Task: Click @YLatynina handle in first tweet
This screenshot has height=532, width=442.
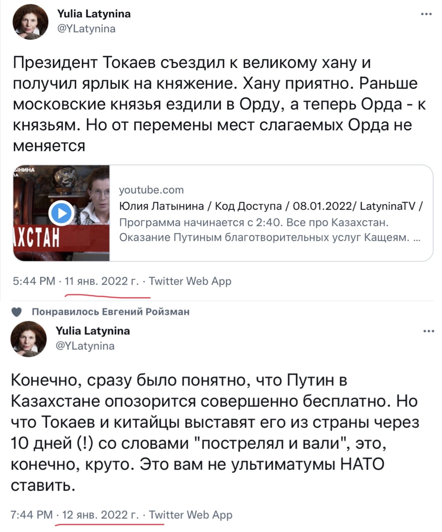Action: pos(87,29)
